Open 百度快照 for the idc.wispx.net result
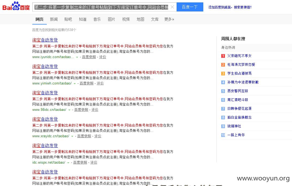The width and height of the screenshot is (292, 186). pyautogui.click(x=80, y=163)
